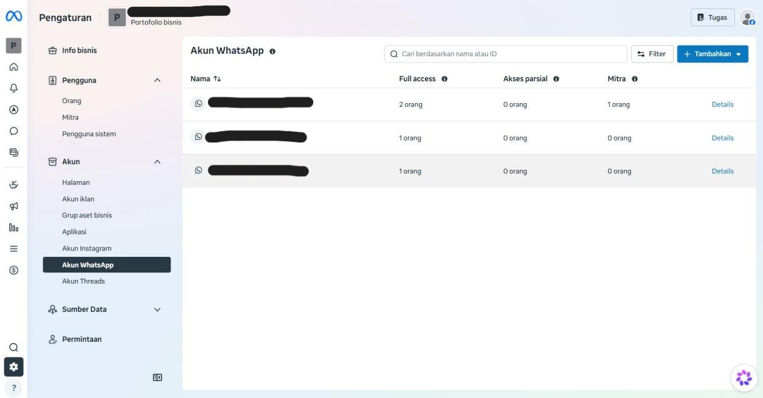This screenshot has height=398, width=763.
Task: Click the 2 orang Full access cell
Action: coord(411,104)
